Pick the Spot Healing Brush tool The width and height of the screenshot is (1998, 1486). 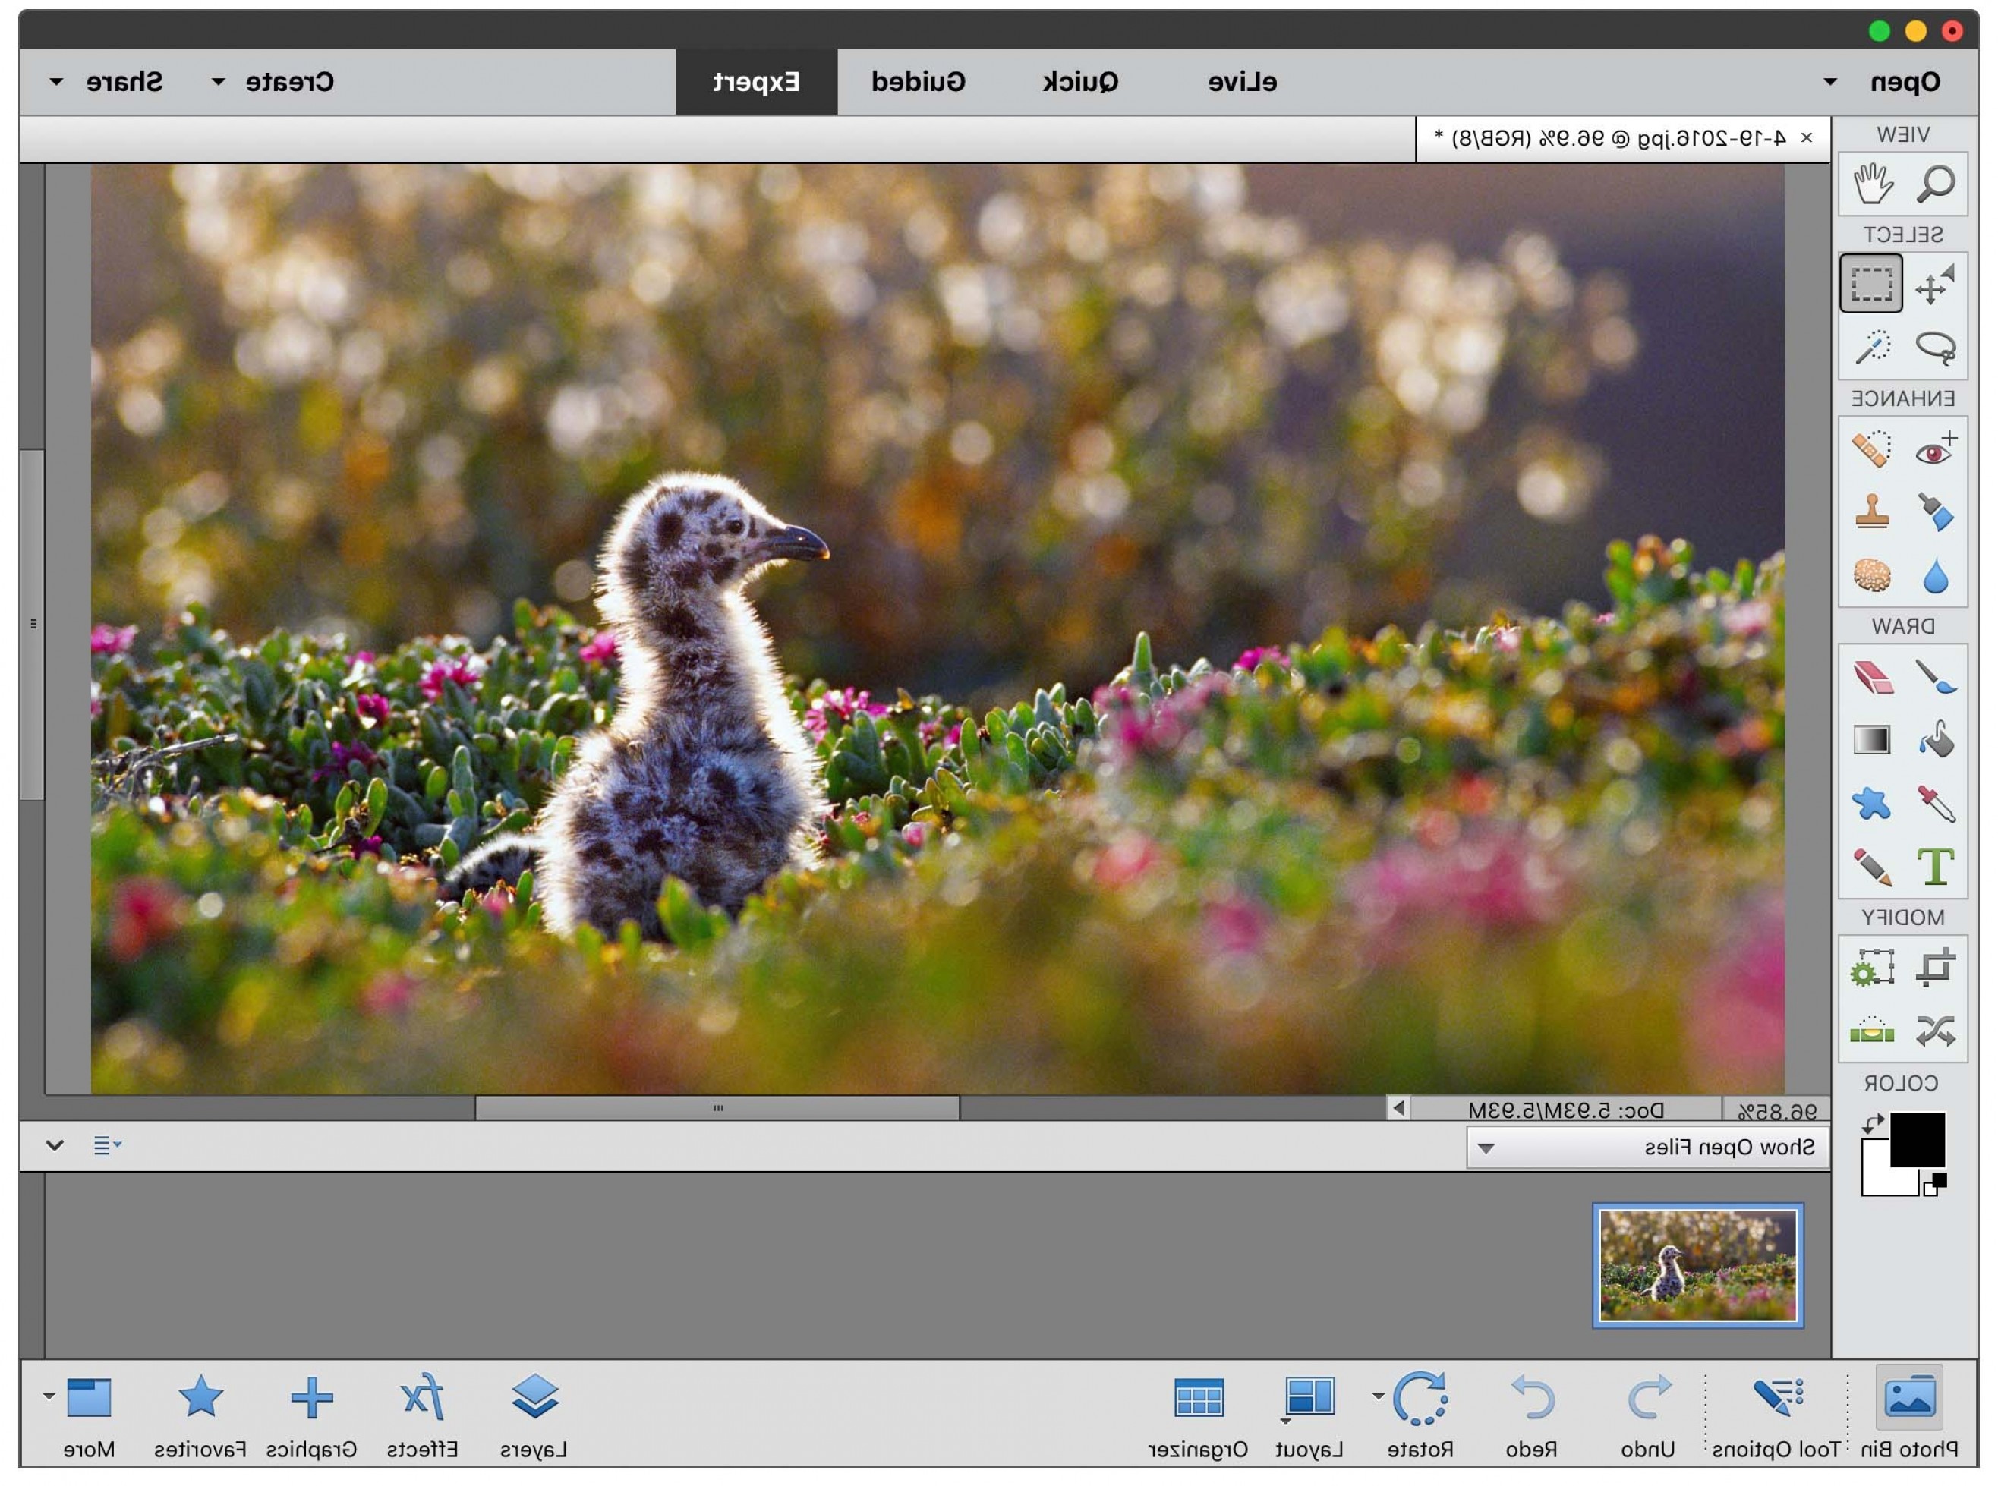(x=1871, y=450)
